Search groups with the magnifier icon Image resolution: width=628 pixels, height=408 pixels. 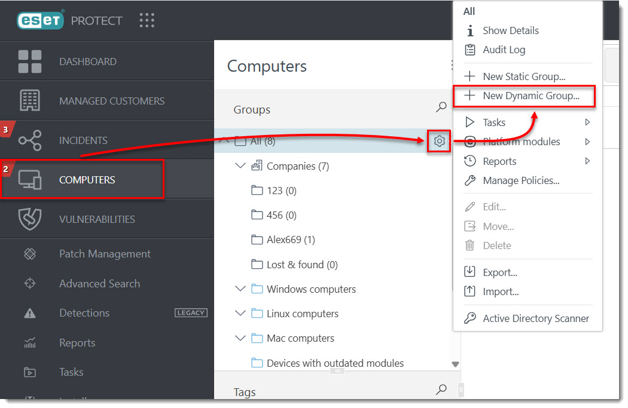pos(441,107)
